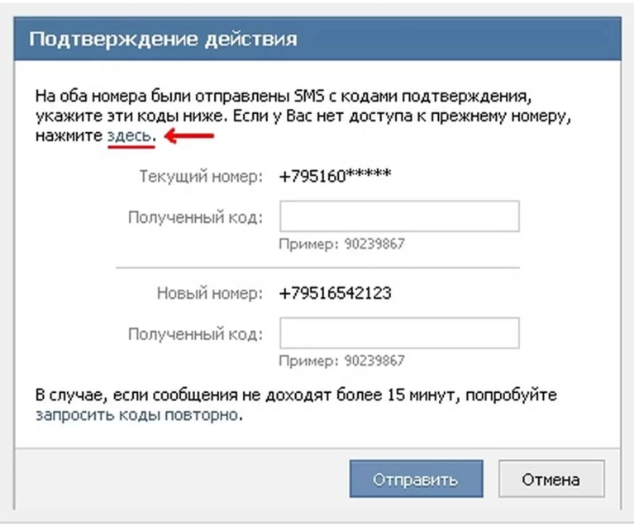Click the 'запросить коды повторно' link

click(x=138, y=415)
